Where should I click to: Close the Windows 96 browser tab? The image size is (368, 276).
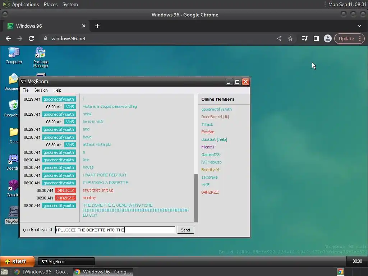[x=84, y=26]
